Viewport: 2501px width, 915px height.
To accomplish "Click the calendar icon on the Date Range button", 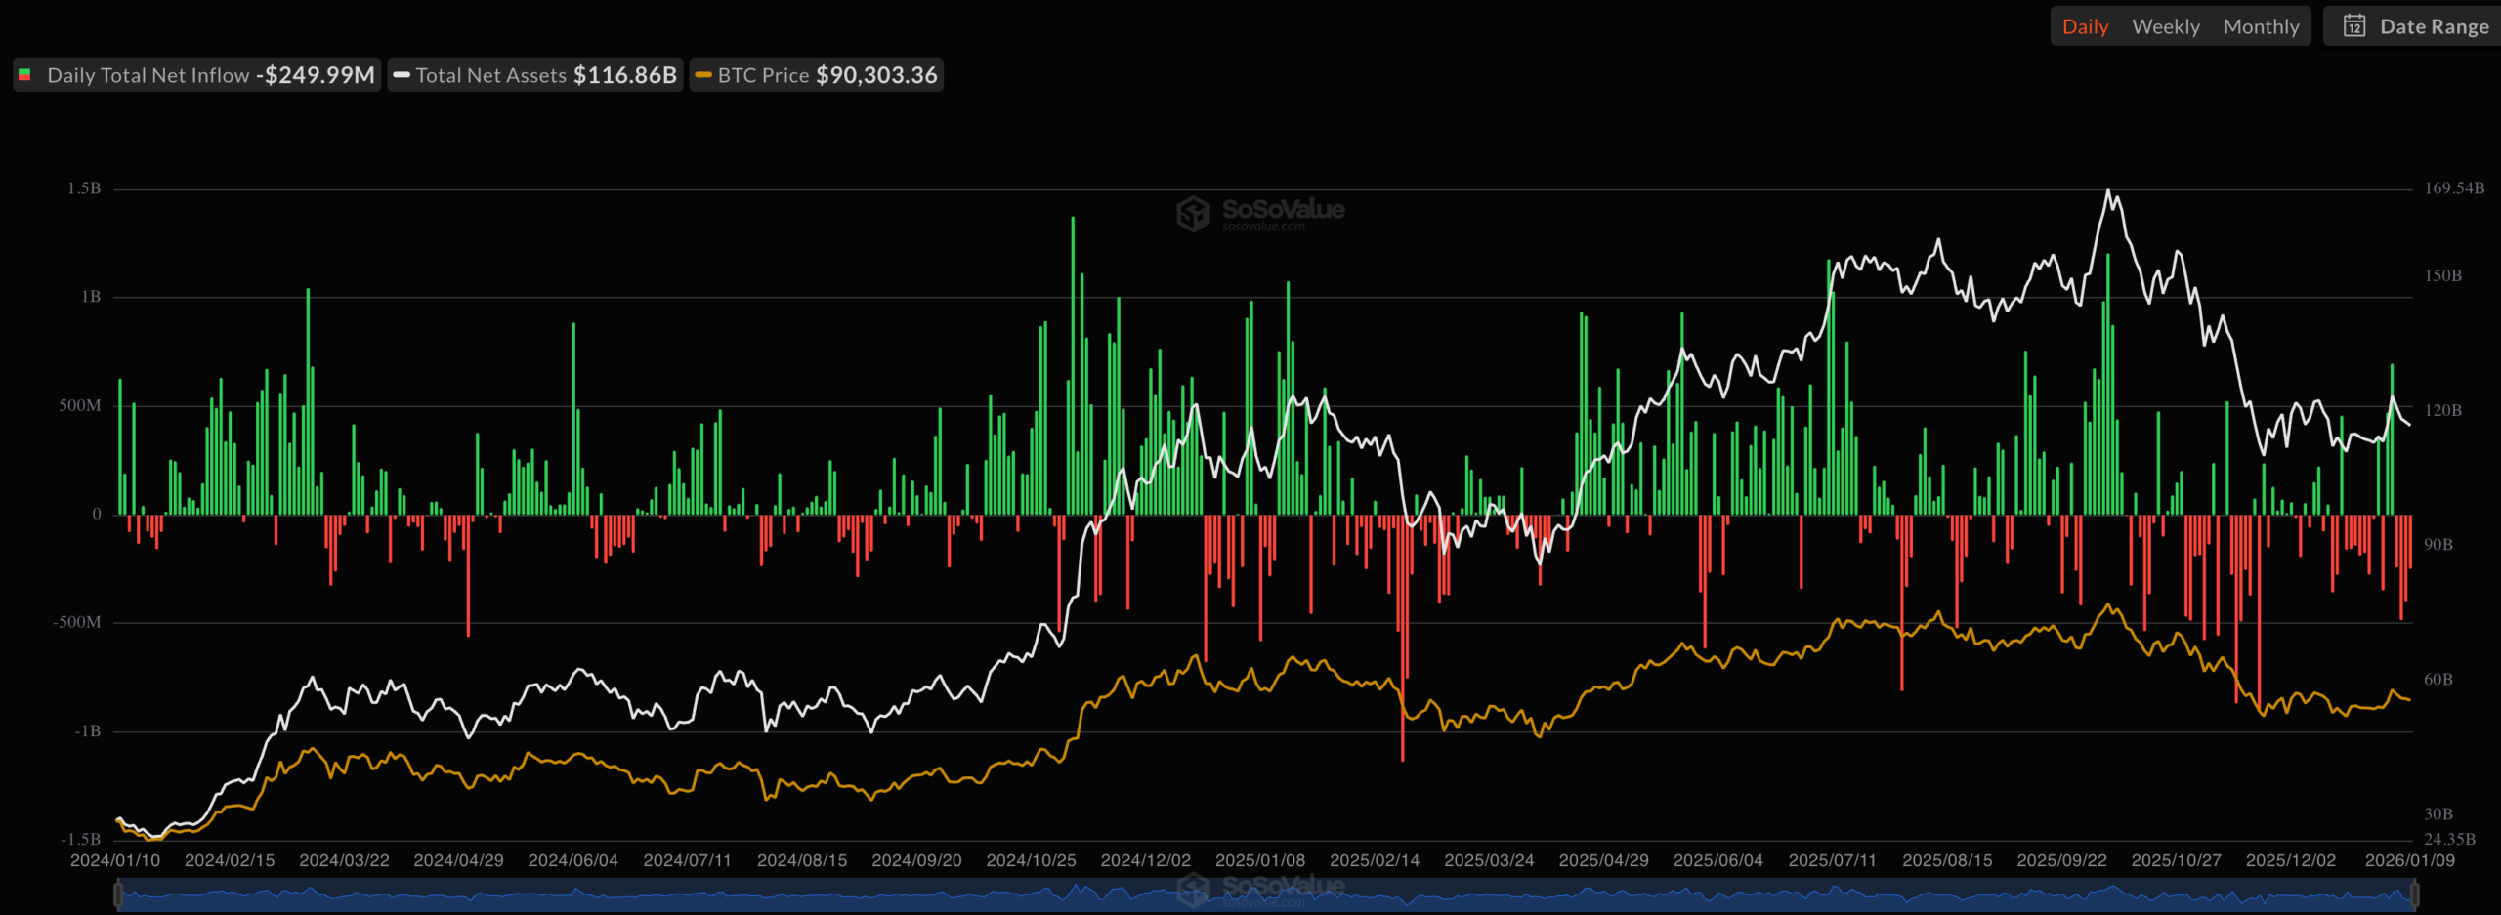I will pos(2356,26).
